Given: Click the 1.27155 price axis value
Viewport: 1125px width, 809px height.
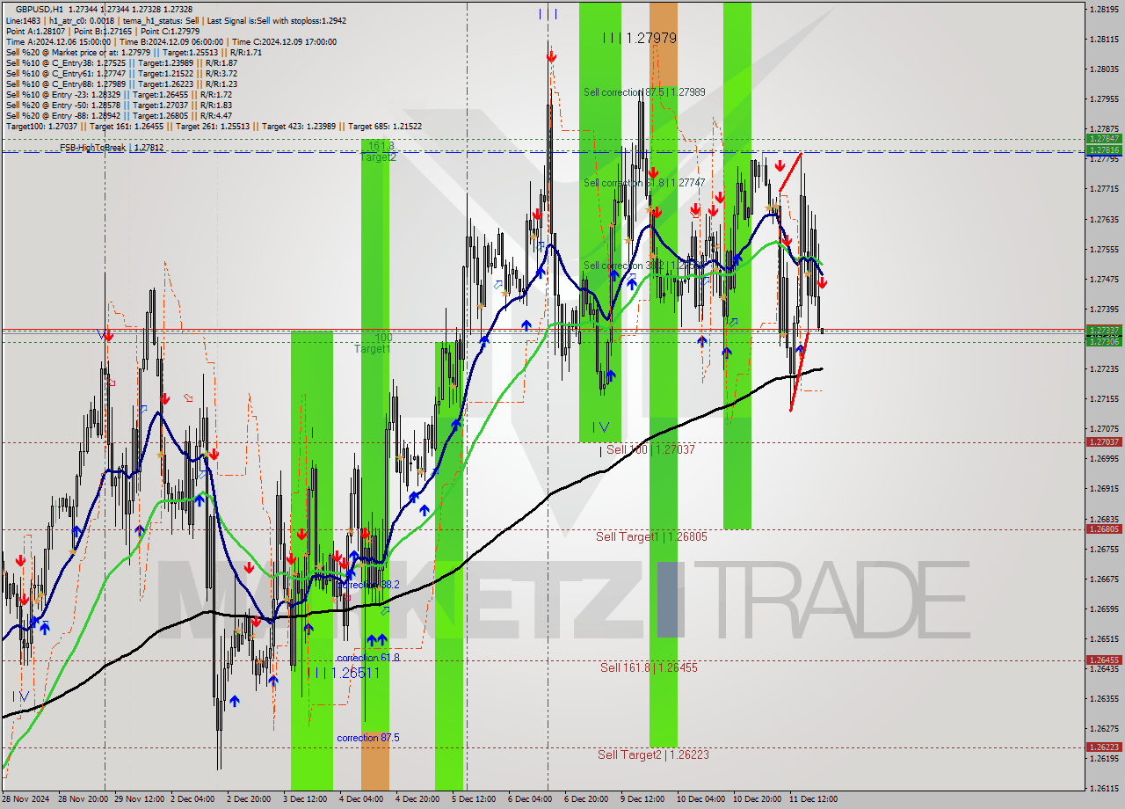Looking at the screenshot, I should 1104,398.
